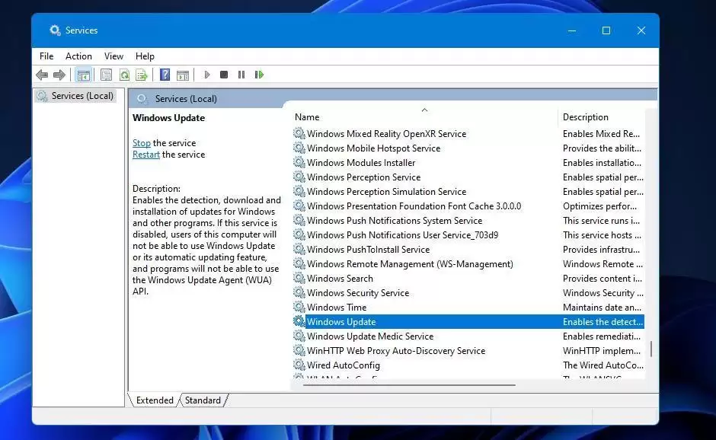Click the Back arrow toolbar icon

42,75
